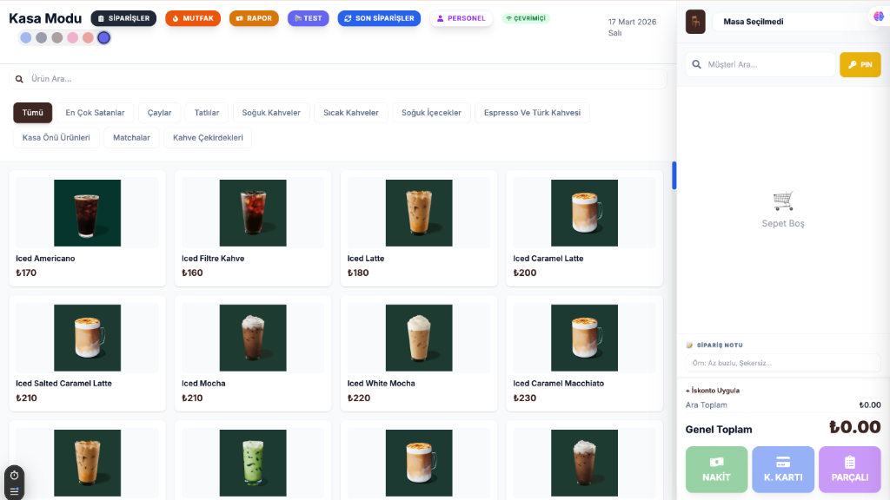
Task: Click the chair table-selection icon
Action: click(x=695, y=22)
